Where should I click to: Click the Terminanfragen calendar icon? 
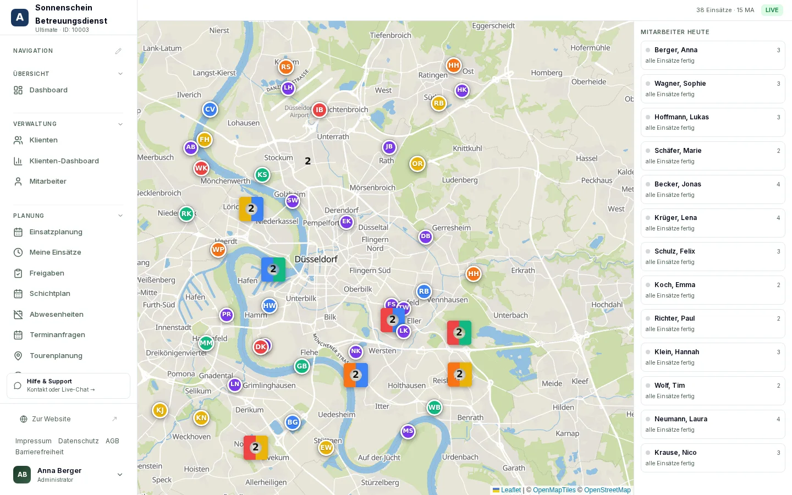18,335
